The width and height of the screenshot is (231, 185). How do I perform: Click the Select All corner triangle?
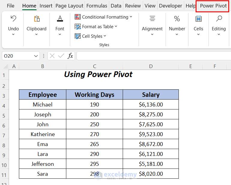6,67
